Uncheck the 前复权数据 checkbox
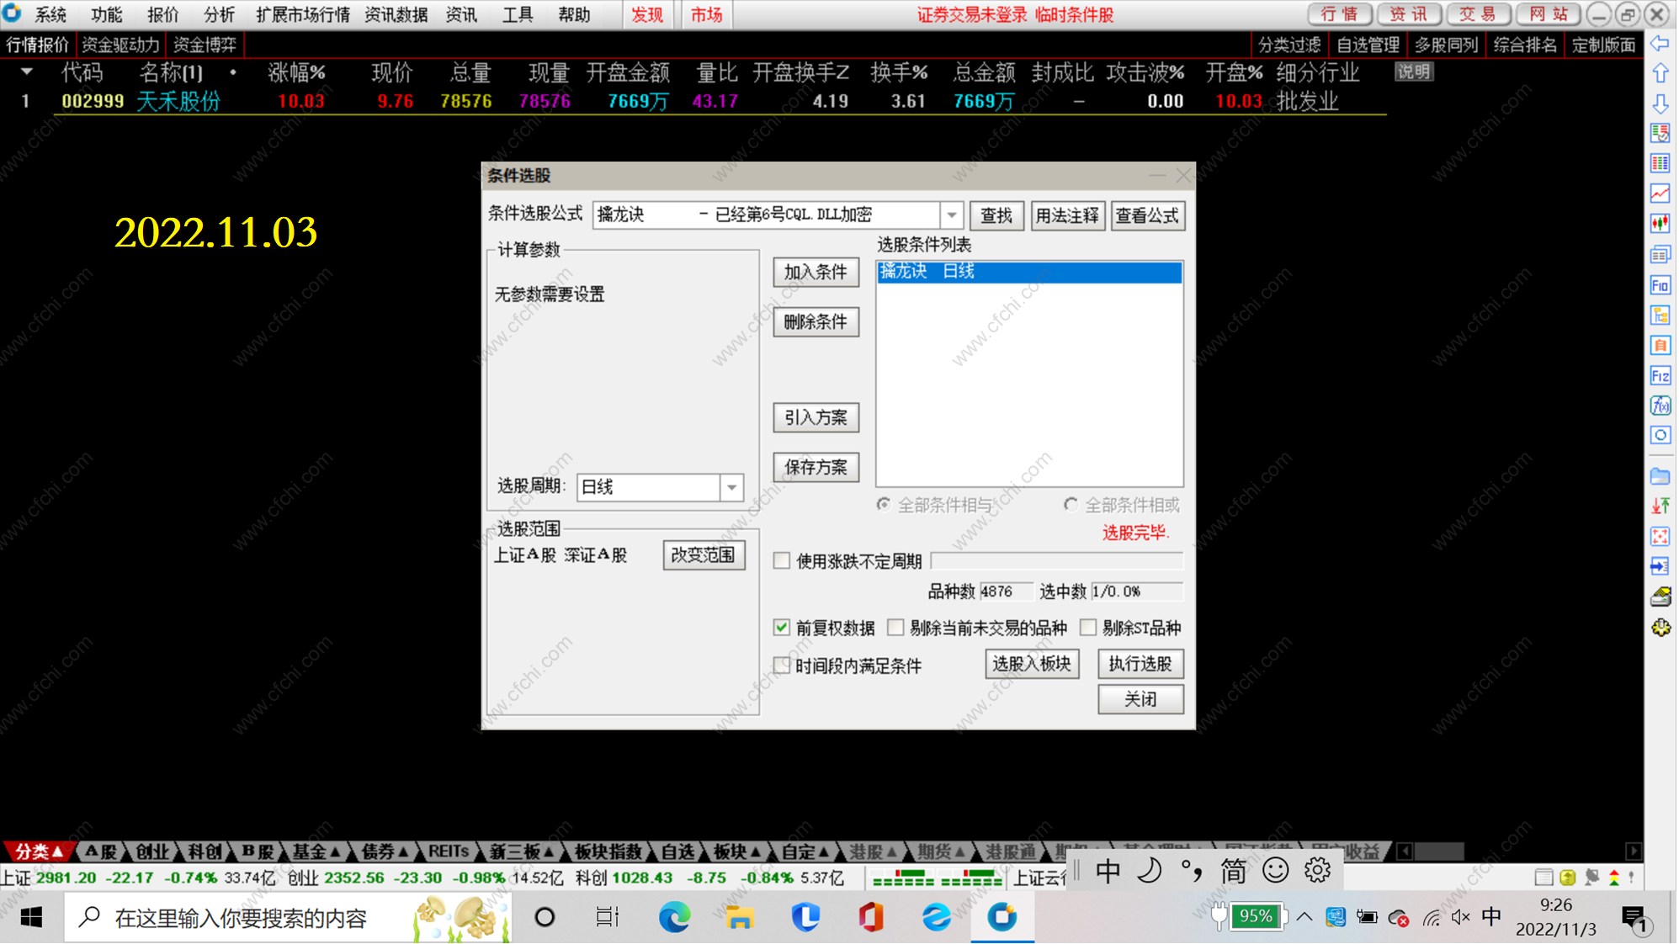 point(782,628)
